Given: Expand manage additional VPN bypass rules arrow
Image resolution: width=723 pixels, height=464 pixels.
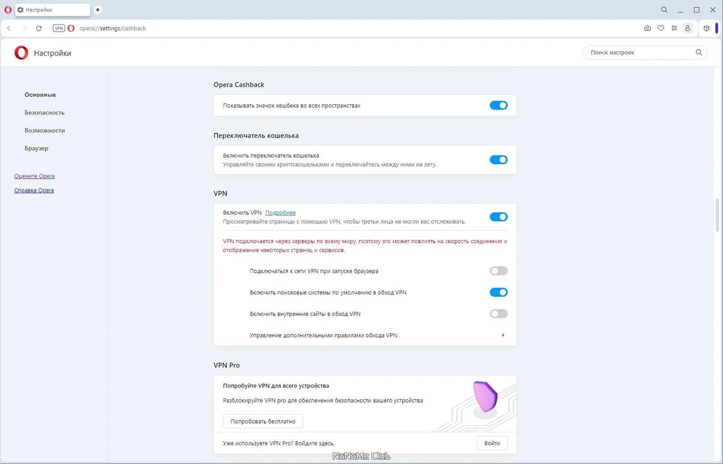Looking at the screenshot, I should click(503, 335).
